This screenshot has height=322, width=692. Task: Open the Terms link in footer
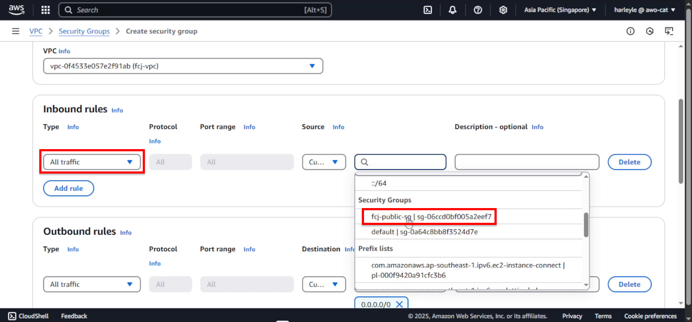point(603,316)
